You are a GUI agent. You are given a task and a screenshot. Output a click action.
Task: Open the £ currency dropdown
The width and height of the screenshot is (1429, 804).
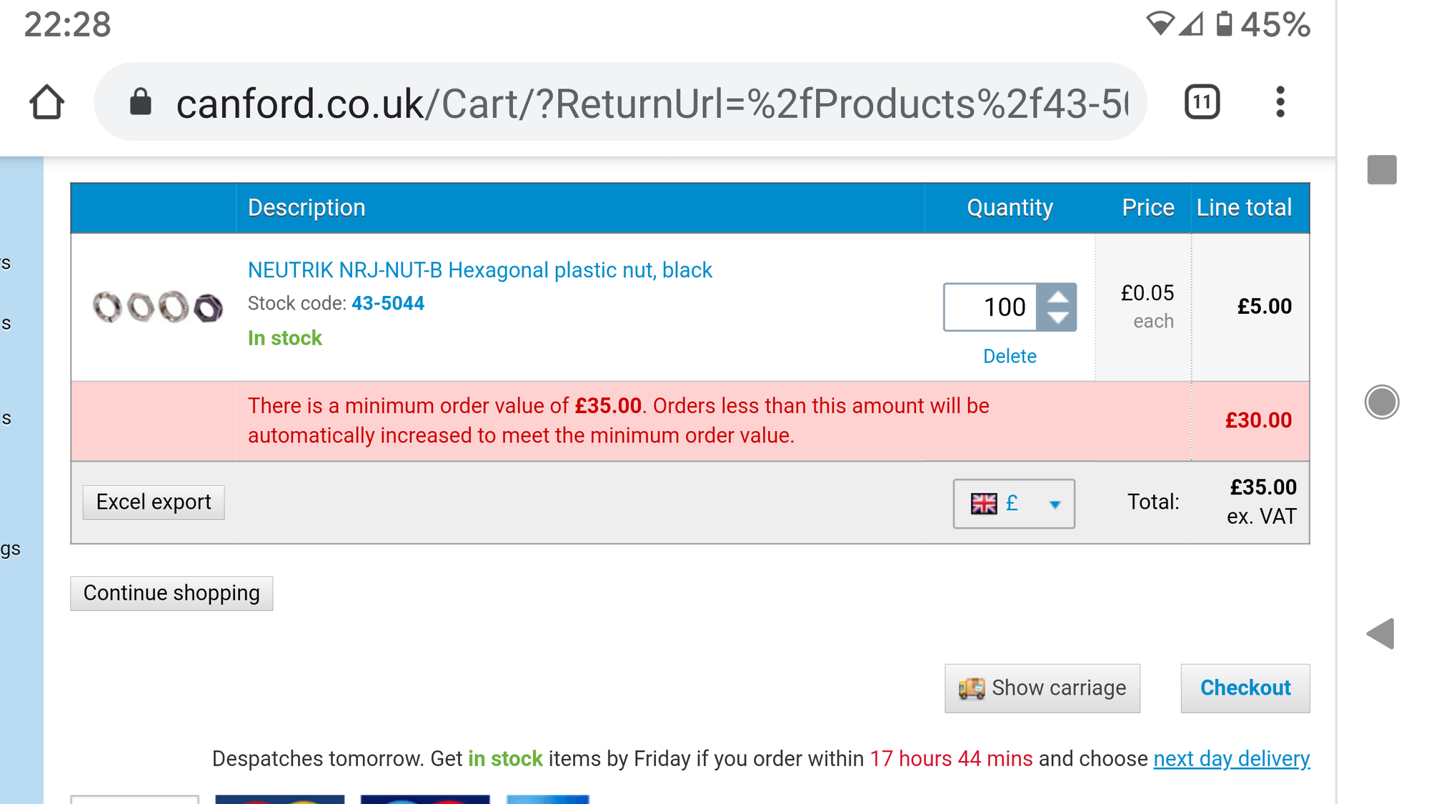pyautogui.click(x=1014, y=504)
